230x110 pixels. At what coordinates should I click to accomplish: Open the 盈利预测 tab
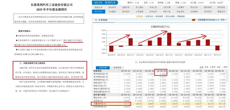pos(208,7)
